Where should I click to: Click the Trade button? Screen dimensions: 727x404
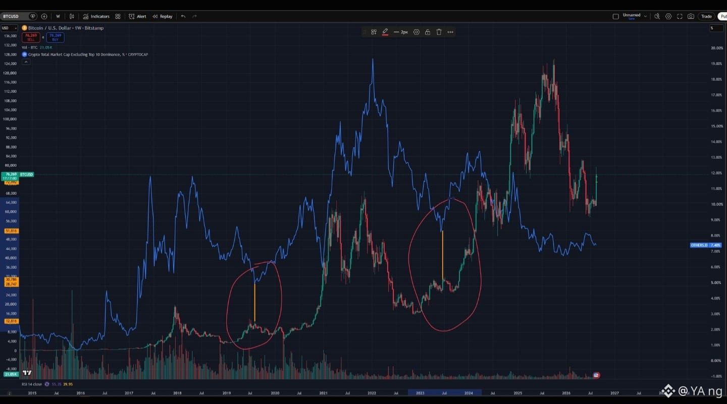pos(706,17)
